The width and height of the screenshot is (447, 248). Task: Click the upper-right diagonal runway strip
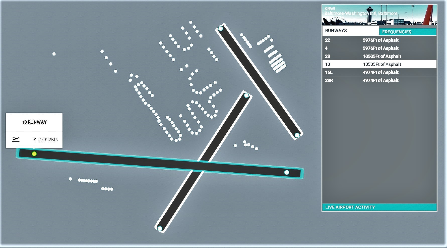point(259,82)
